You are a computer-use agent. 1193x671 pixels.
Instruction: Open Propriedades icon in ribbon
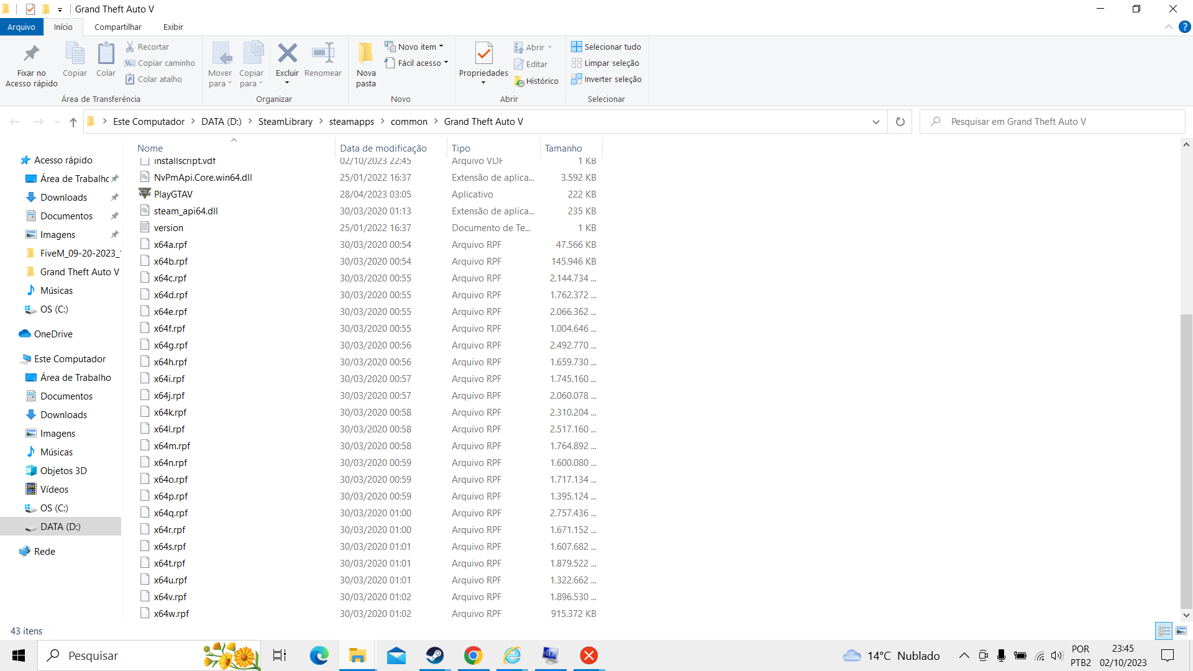point(483,53)
